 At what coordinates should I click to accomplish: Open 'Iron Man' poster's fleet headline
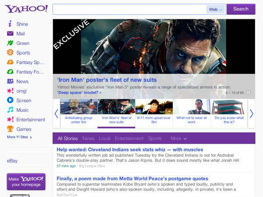(x=107, y=80)
